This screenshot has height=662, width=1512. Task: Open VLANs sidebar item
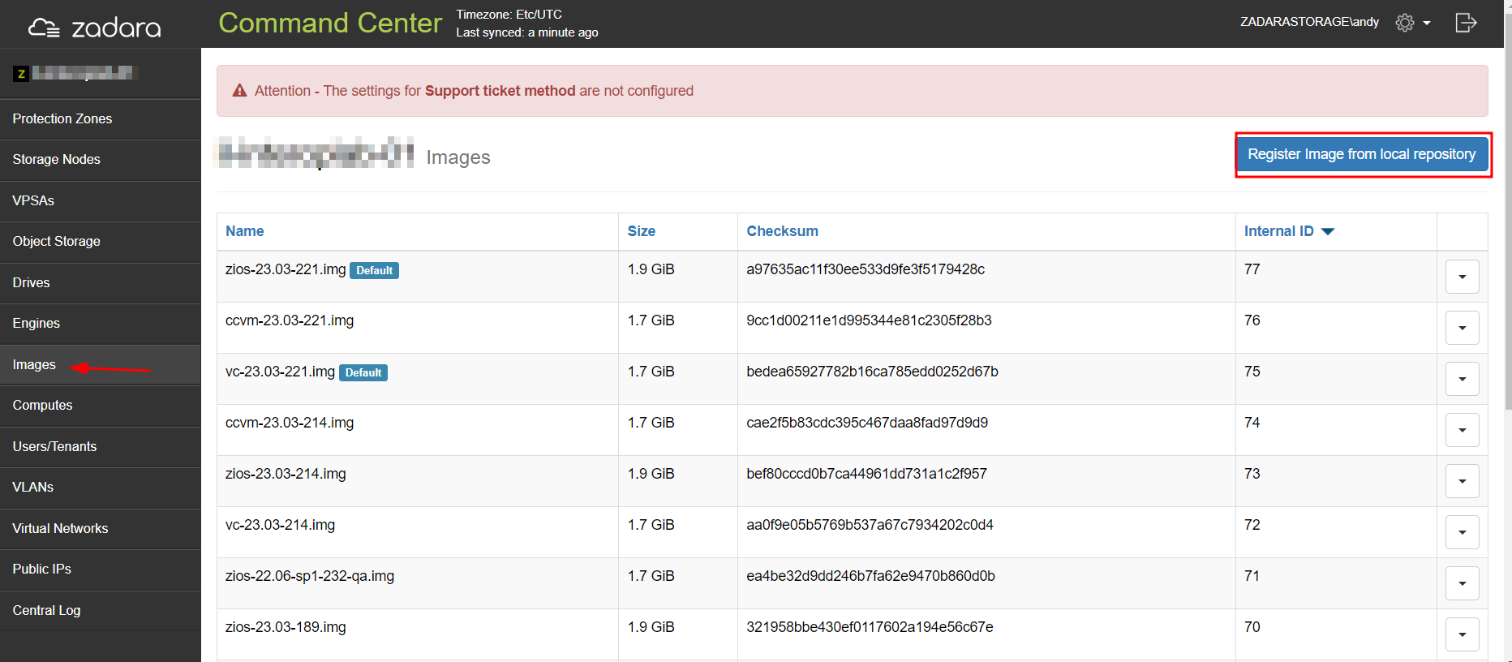pos(100,488)
